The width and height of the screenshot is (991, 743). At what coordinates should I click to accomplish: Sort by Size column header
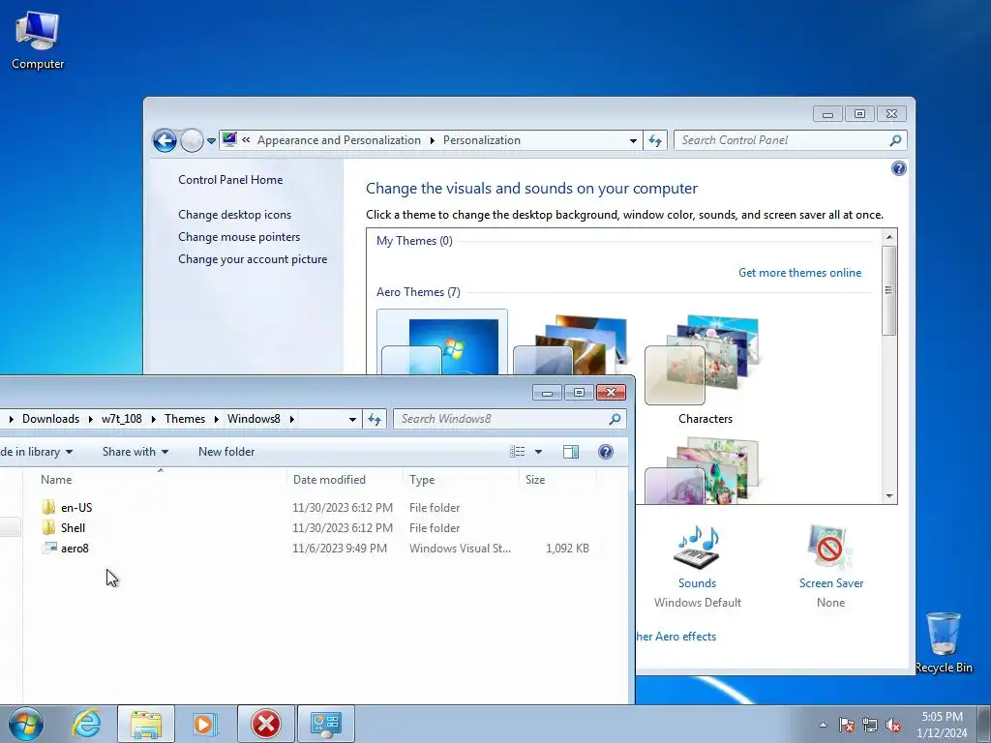pyautogui.click(x=557, y=480)
